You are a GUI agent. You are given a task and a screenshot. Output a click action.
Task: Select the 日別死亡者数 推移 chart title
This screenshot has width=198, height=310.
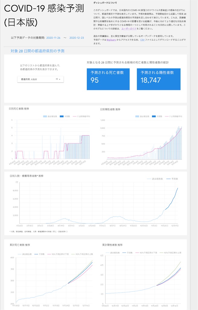pyautogui.click(x=19, y=109)
